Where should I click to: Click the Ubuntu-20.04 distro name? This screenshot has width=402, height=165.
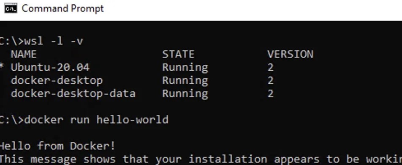click(50, 67)
